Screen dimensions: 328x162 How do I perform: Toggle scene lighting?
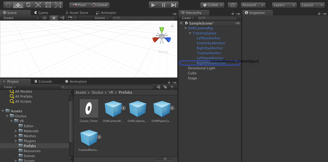click(54, 18)
